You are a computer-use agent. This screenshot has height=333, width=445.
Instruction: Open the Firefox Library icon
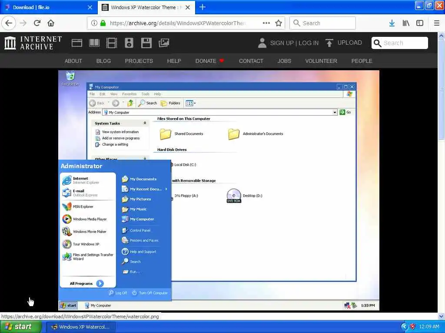click(406, 23)
